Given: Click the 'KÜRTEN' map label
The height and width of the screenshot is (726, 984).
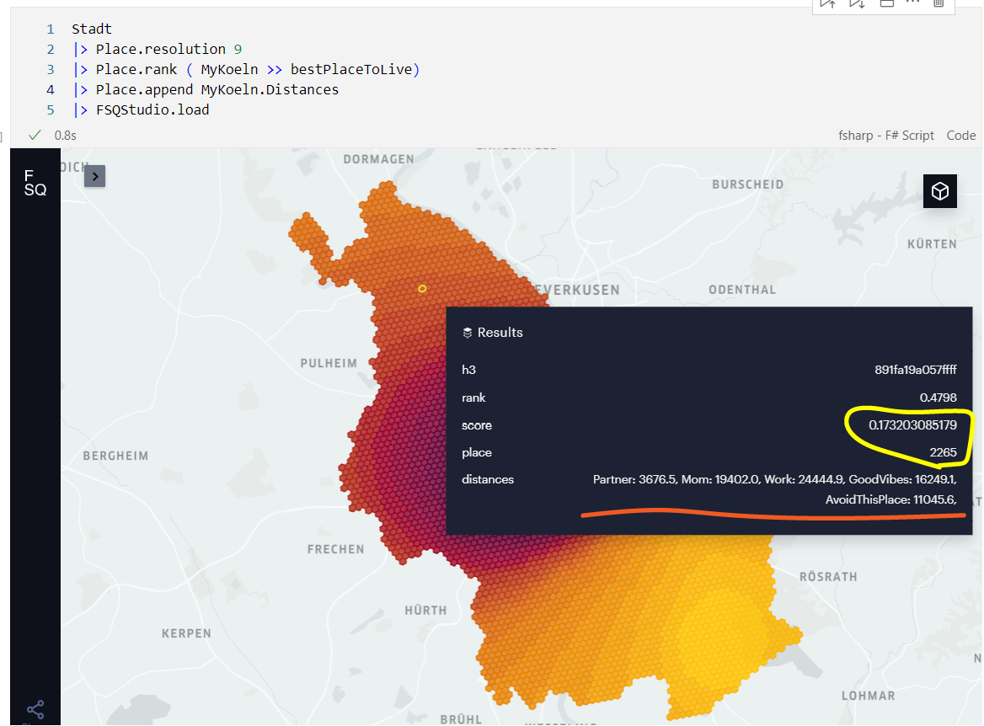Looking at the screenshot, I should coord(932,243).
